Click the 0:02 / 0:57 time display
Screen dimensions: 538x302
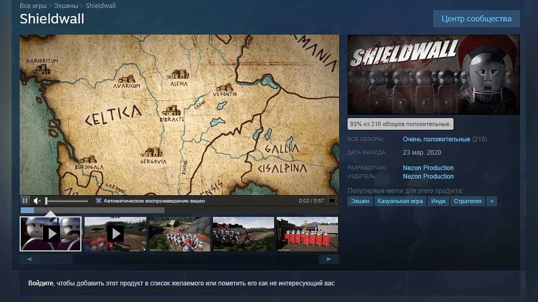click(x=311, y=201)
